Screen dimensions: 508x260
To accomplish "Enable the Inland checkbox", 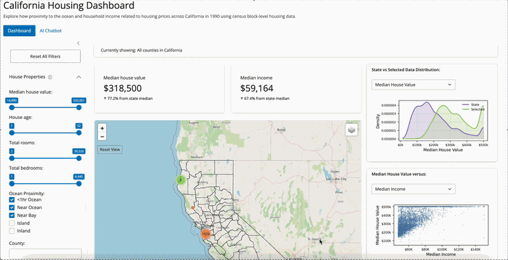I will coord(12,231).
